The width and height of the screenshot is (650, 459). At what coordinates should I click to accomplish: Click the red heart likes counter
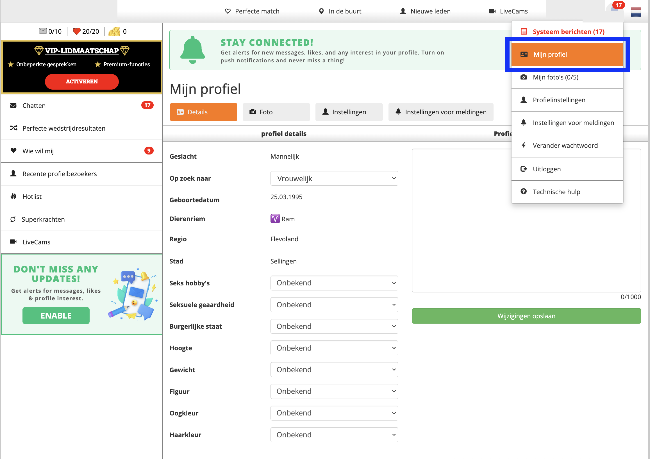tap(76, 31)
